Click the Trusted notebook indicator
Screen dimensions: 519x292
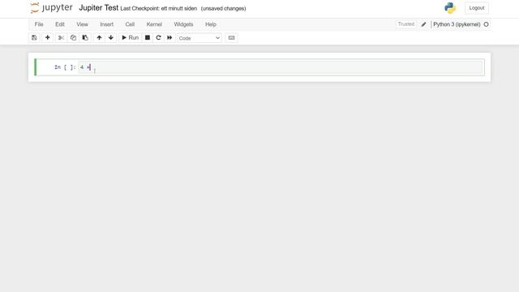pyautogui.click(x=406, y=24)
